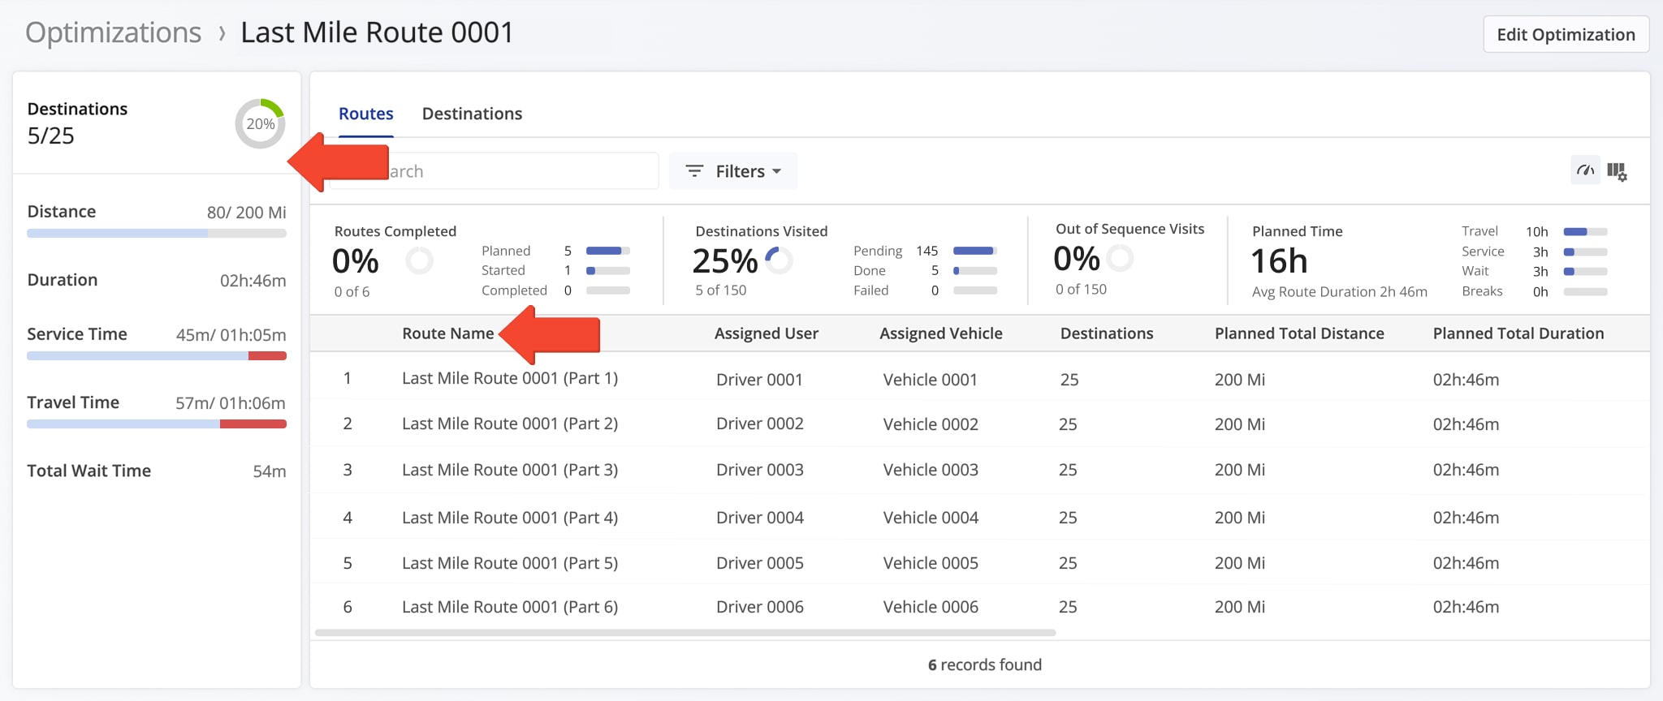Click the Travel 10h mini bar
1663x701 pixels.
coord(1586,231)
